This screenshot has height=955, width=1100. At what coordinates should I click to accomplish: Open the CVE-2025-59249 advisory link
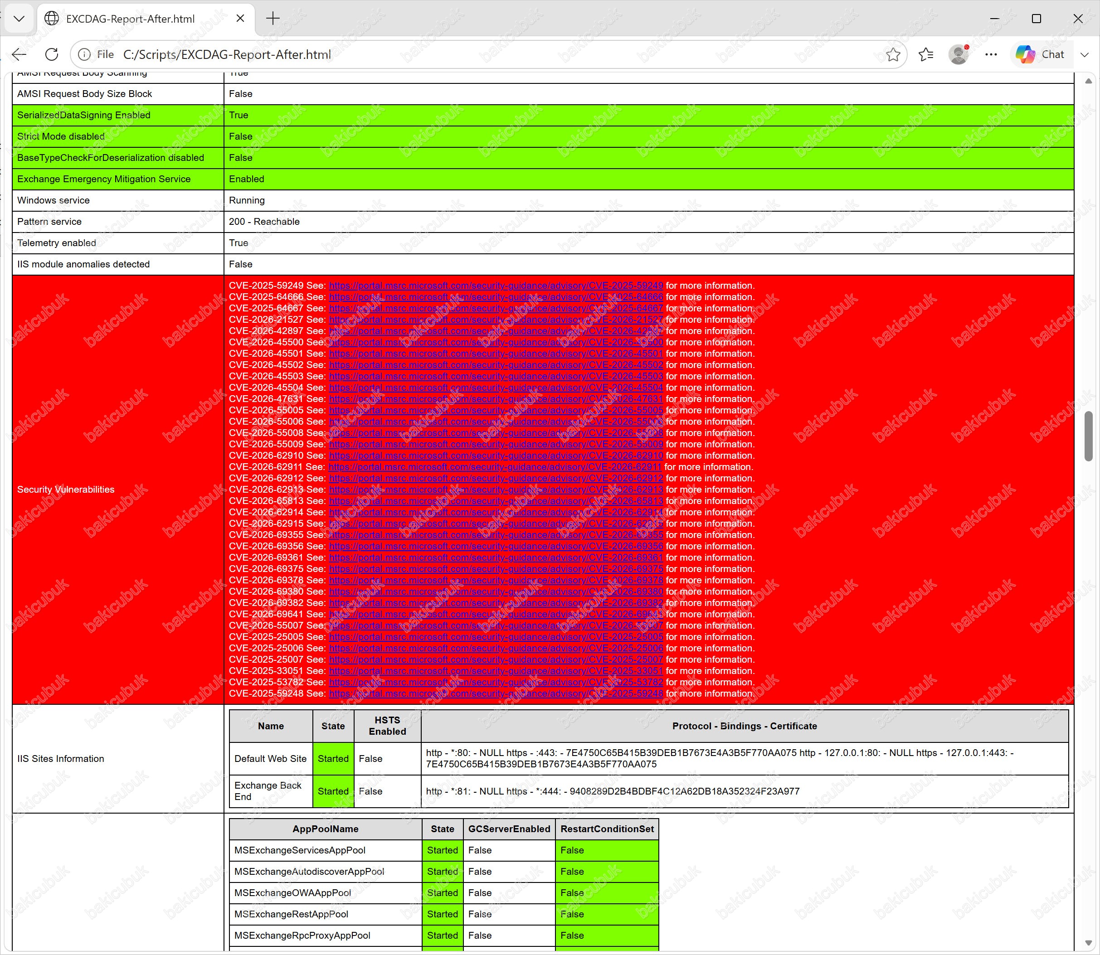tap(496, 286)
